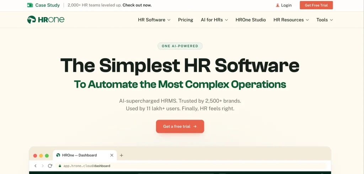Click the HROne favicon in dashboard tab
The height and width of the screenshot is (174, 364).
pos(58,155)
